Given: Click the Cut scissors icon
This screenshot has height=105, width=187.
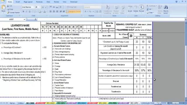Looking at the screenshot, I should [8, 6].
